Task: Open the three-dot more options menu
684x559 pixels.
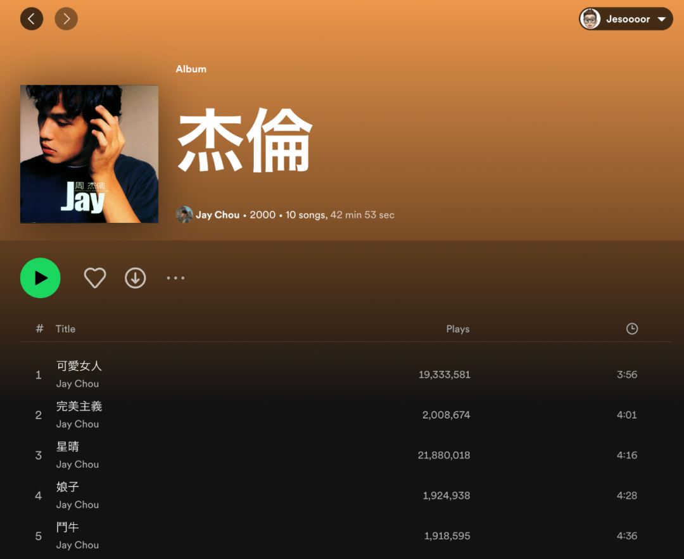Action: [x=176, y=278]
